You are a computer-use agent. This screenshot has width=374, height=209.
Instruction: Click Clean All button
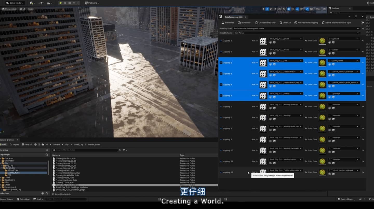(x=285, y=23)
